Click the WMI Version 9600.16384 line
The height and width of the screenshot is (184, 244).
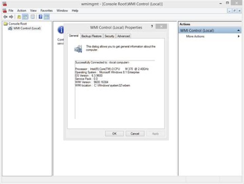pos(91,82)
